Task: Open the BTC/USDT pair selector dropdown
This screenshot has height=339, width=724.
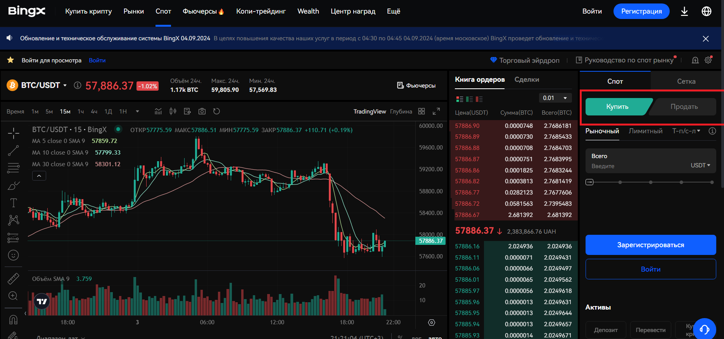Action: (65, 85)
